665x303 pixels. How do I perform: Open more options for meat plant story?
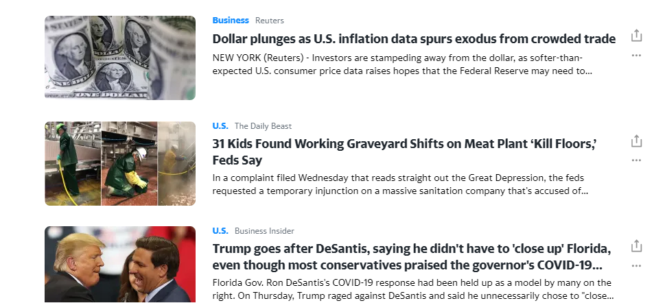coord(636,160)
